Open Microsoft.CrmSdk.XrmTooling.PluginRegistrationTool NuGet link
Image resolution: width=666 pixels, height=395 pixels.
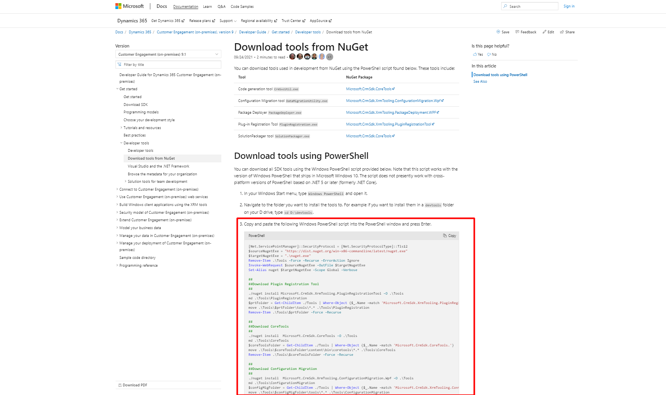point(389,124)
